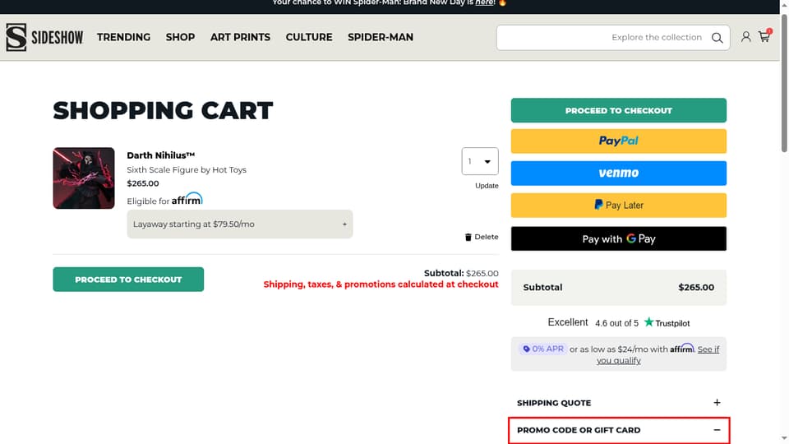Click the Darth Nihilus product thumbnail
The height and width of the screenshot is (444, 789).
(x=84, y=178)
